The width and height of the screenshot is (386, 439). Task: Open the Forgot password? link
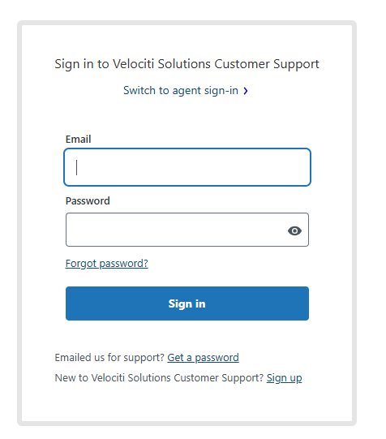(106, 264)
